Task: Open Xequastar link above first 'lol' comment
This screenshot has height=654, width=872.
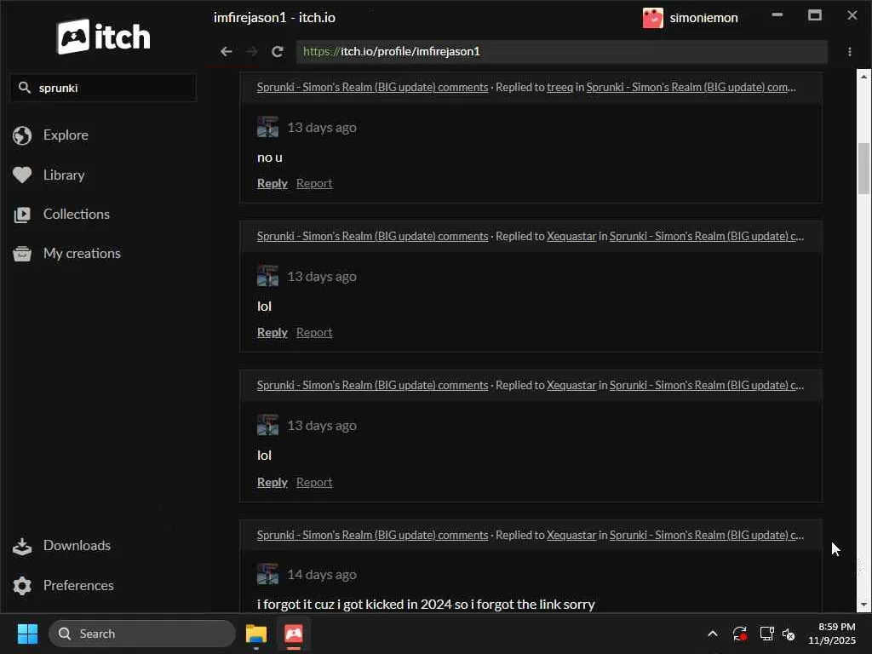Action: (x=571, y=237)
